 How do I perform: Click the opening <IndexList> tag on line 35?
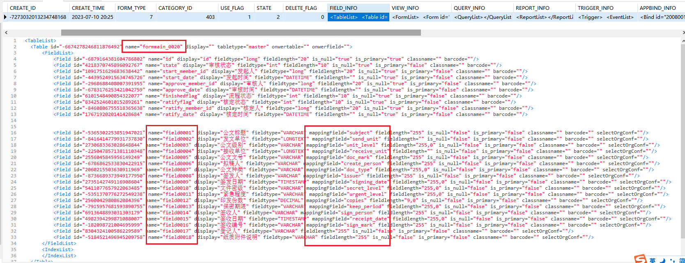pyautogui.click(x=57, y=249)
